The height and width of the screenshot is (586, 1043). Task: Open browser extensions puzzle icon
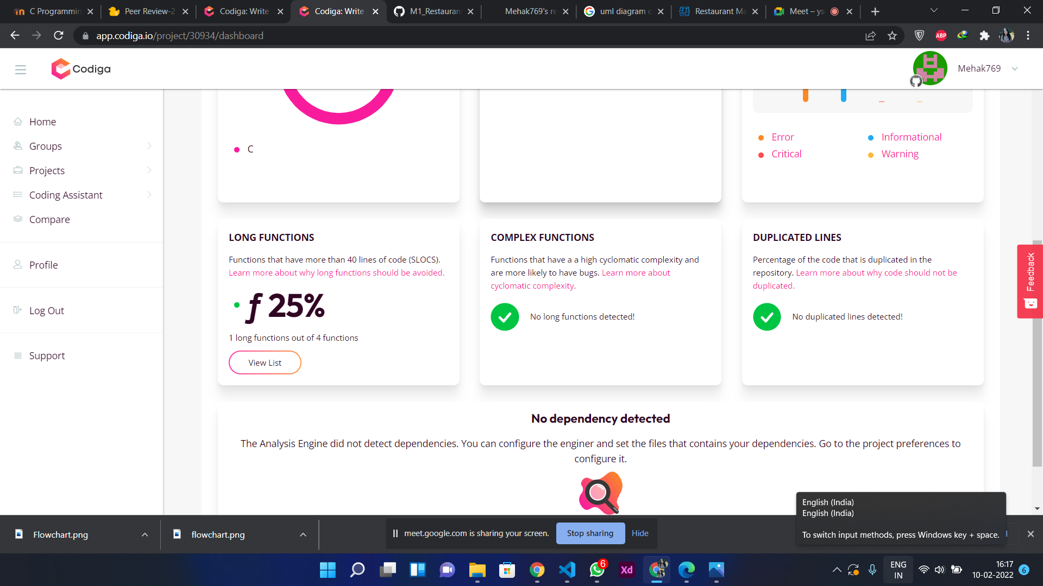984,36
